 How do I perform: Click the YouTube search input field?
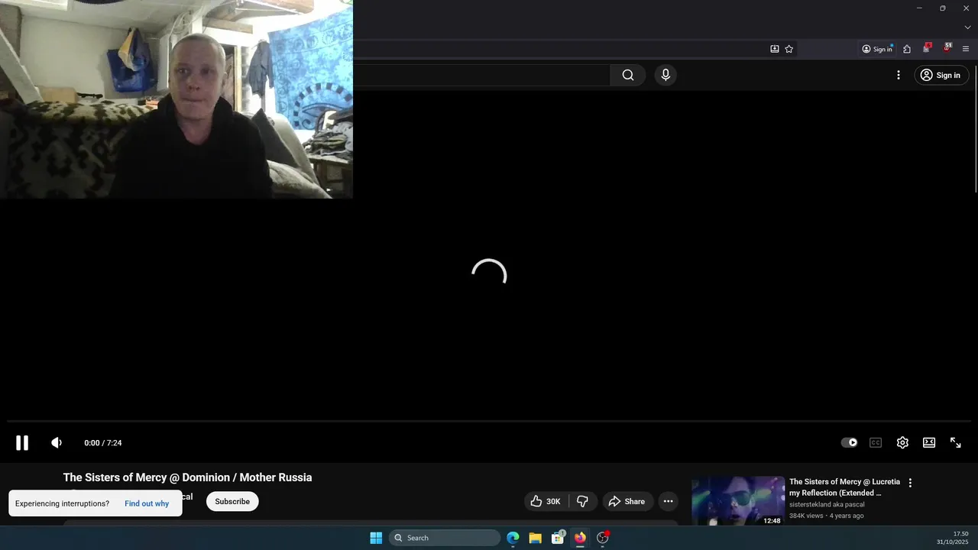point(481,75)
